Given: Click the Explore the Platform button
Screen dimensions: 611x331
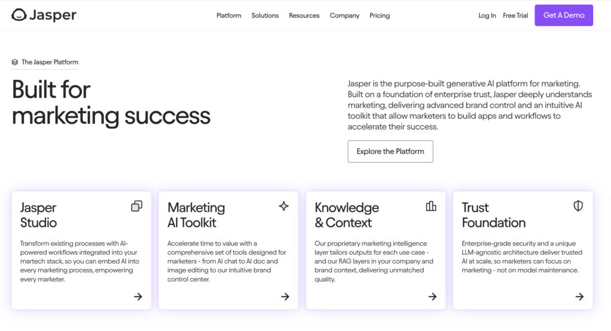Looking at the screenshot, I should [390, 151].
